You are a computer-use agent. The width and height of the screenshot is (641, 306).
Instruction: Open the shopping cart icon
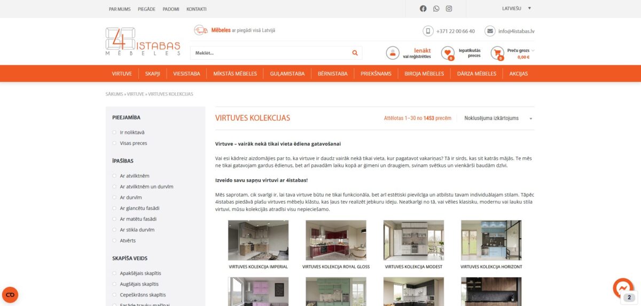point(498,53)
